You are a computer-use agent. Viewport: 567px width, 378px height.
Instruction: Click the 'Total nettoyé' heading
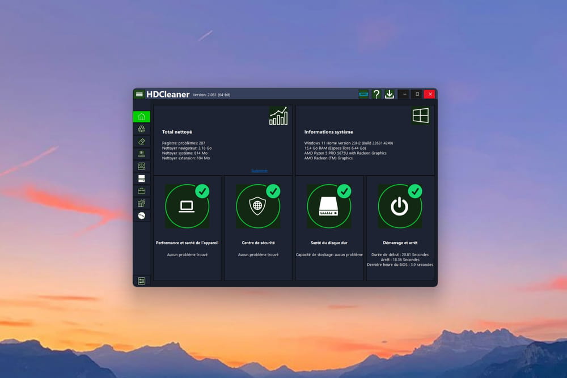point(177,132)
